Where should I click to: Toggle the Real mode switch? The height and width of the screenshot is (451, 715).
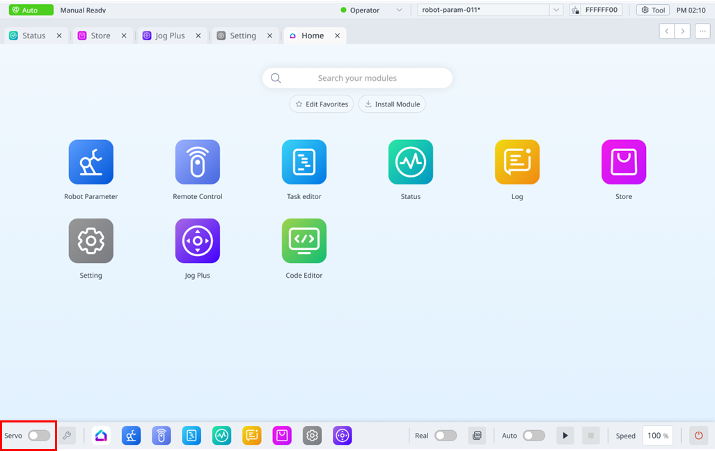point(446,436)
